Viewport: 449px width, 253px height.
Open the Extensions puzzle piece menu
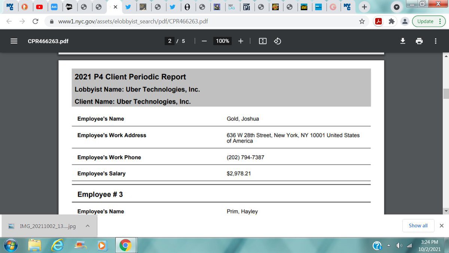pyautogui.click(x=392, y=21)
